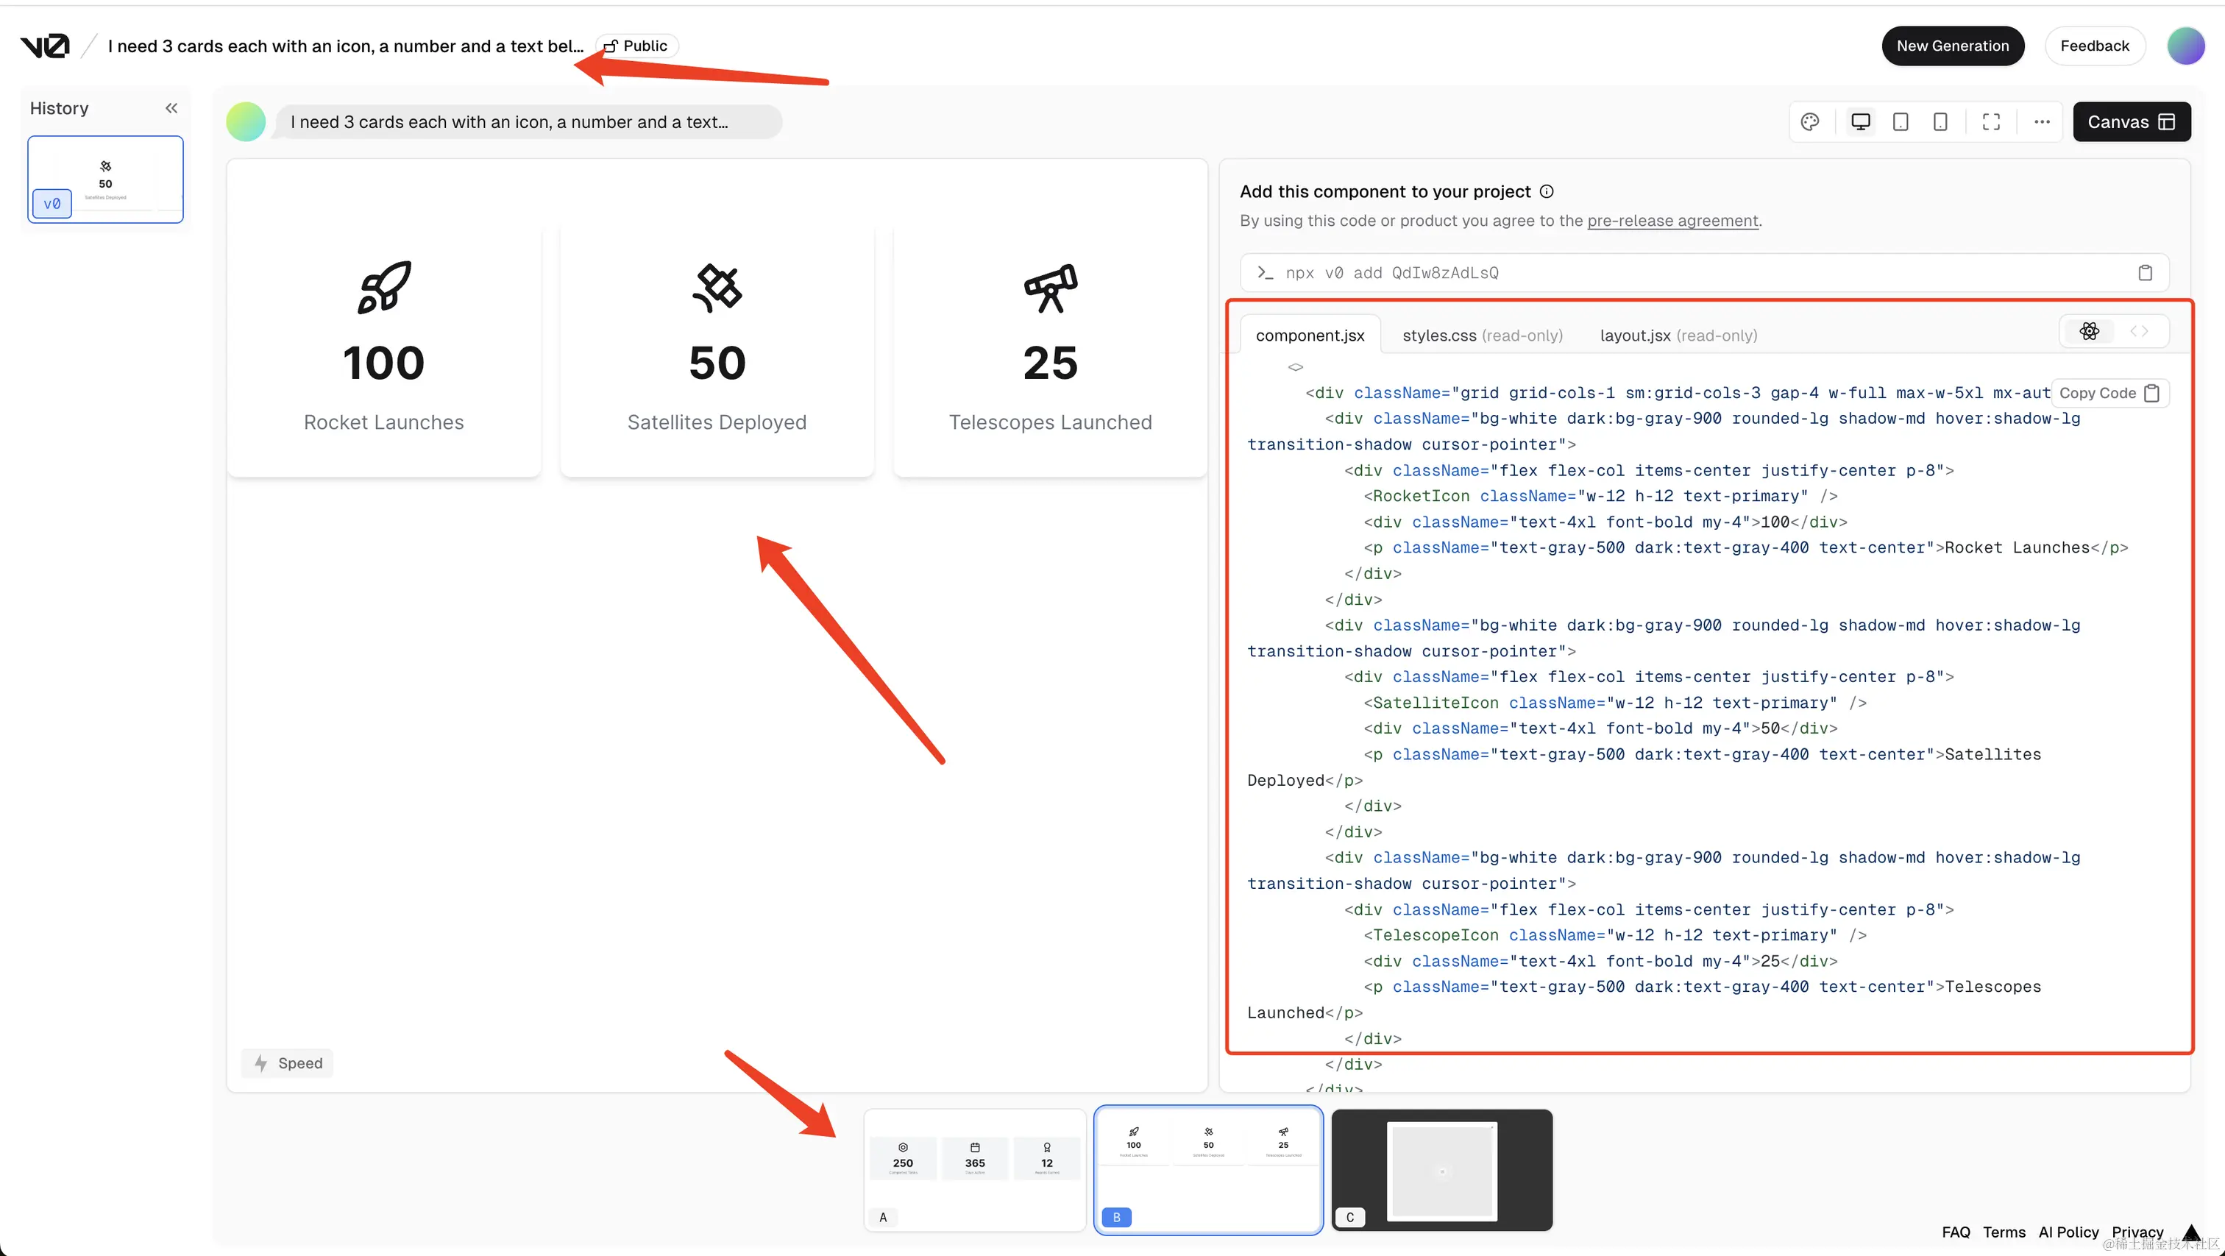
Task: Switch to layout.jsx tab
Action: pyautogui.click(x=1678, y=336)
